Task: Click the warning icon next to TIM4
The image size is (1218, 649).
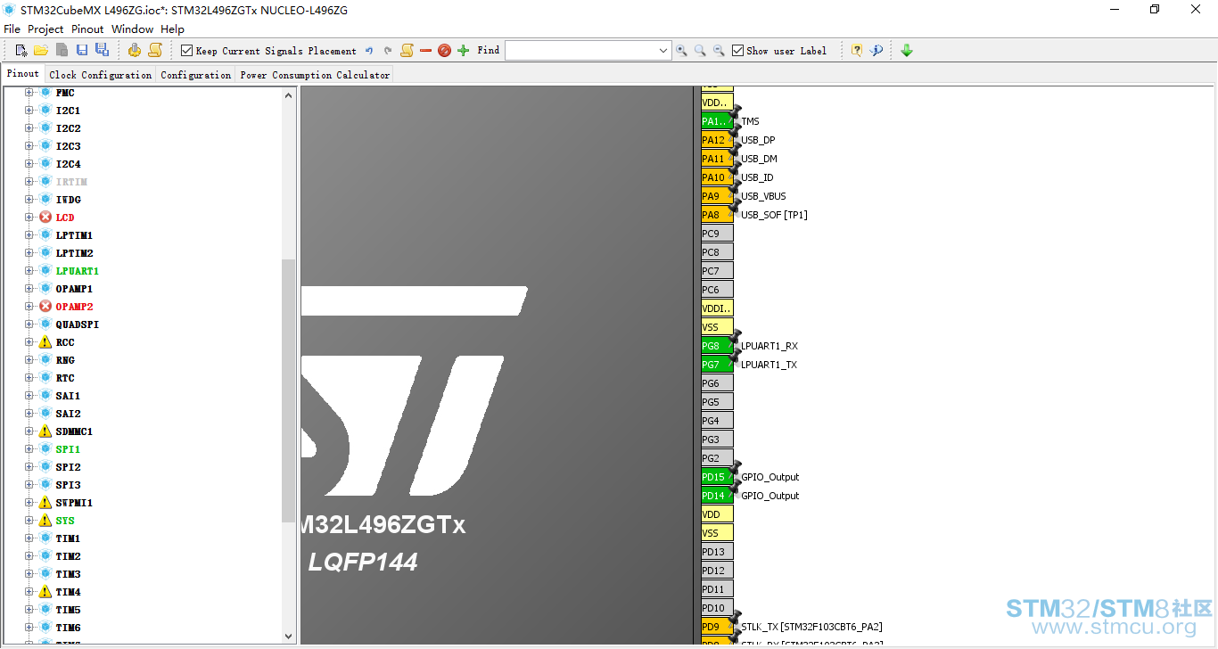Action: pyautogui.click(x=45, y=592)
